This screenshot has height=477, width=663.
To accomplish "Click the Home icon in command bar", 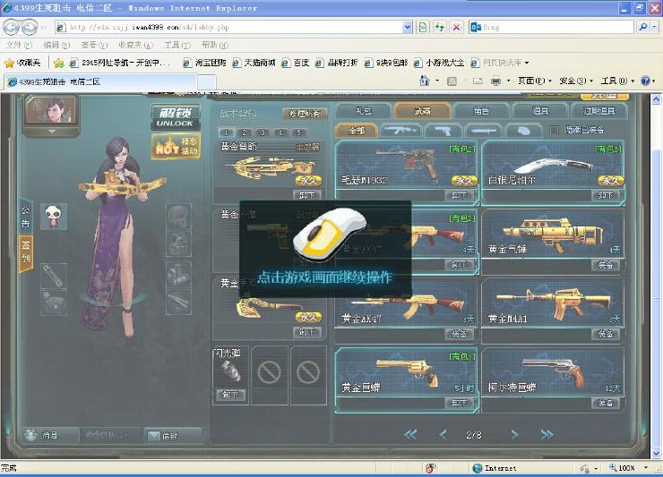I will [425, 81].
